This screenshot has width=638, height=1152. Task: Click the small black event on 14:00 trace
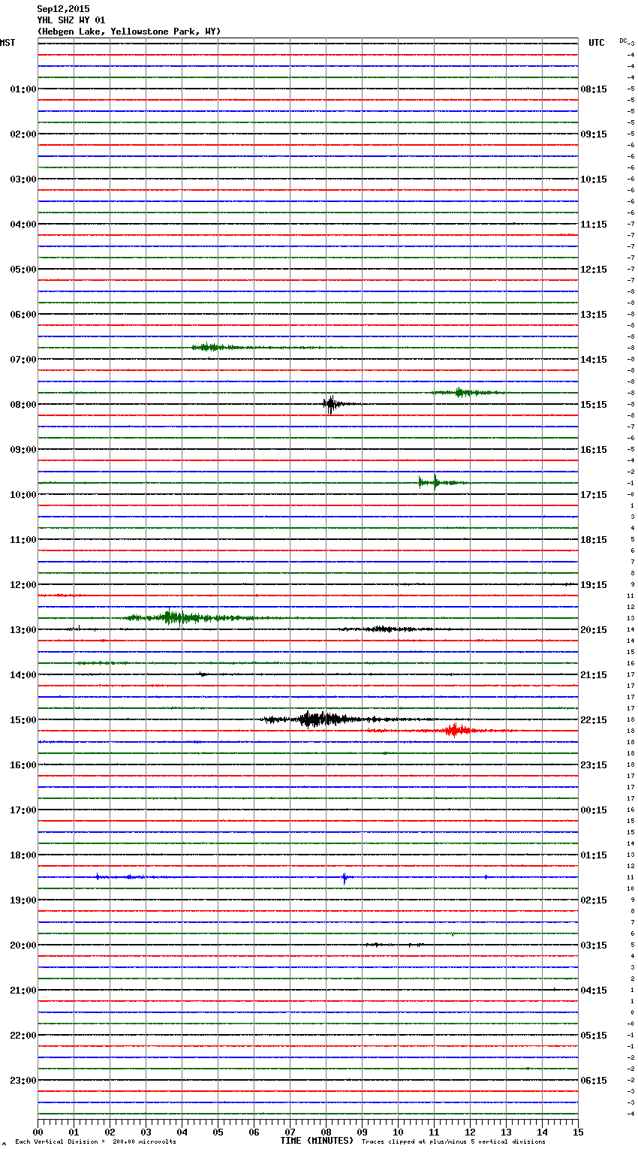203,674
